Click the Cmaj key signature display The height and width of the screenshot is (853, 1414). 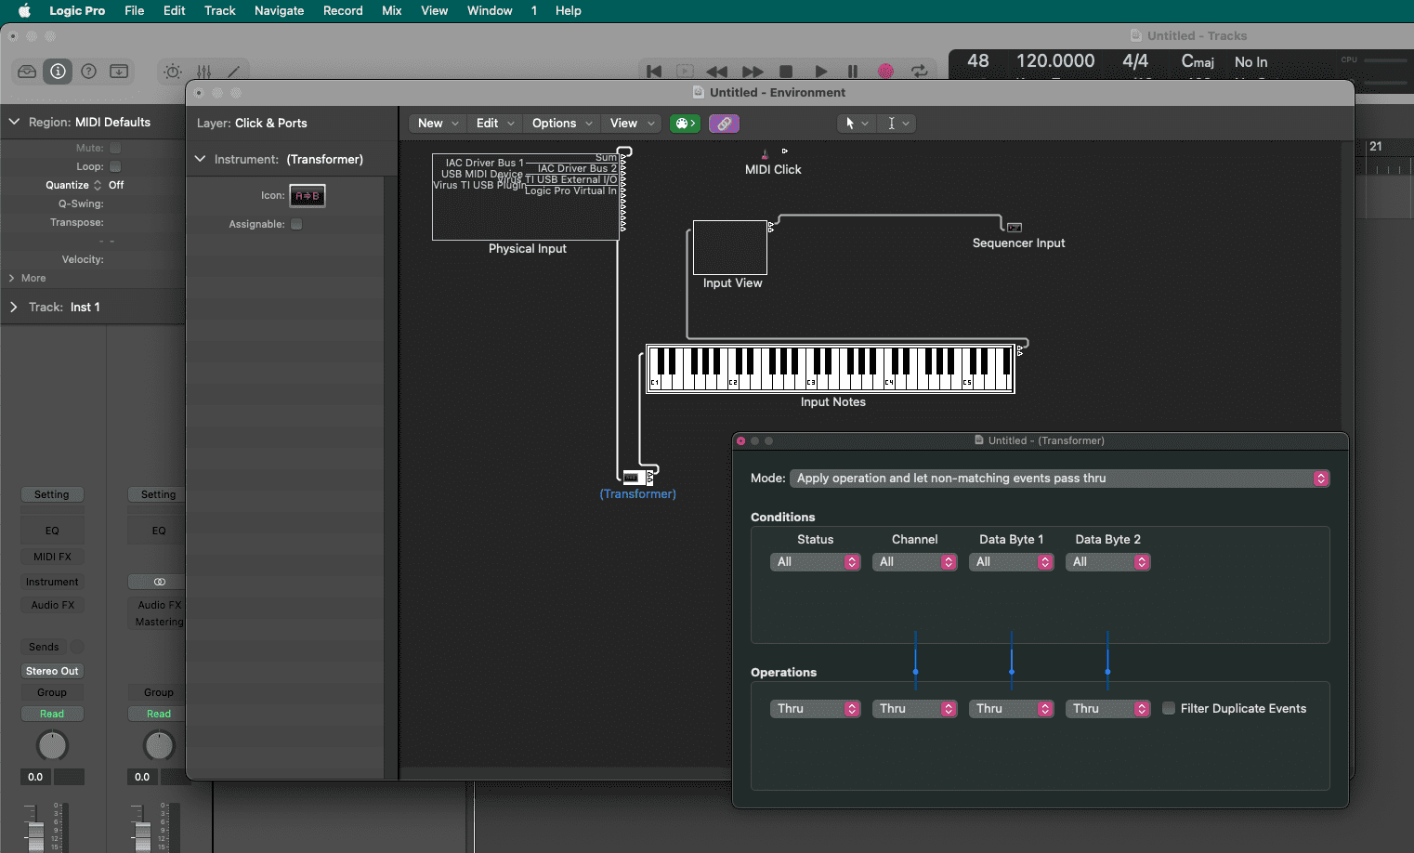point(1198,61)
